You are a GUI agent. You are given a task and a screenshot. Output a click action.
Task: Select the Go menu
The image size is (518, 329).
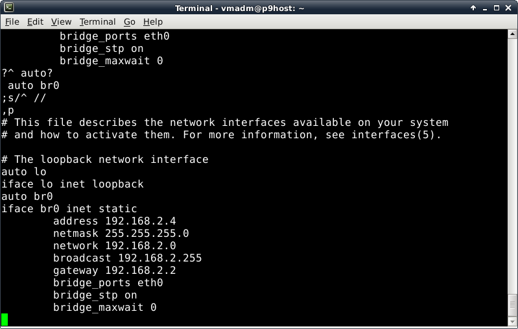click(x=130, y=21)
